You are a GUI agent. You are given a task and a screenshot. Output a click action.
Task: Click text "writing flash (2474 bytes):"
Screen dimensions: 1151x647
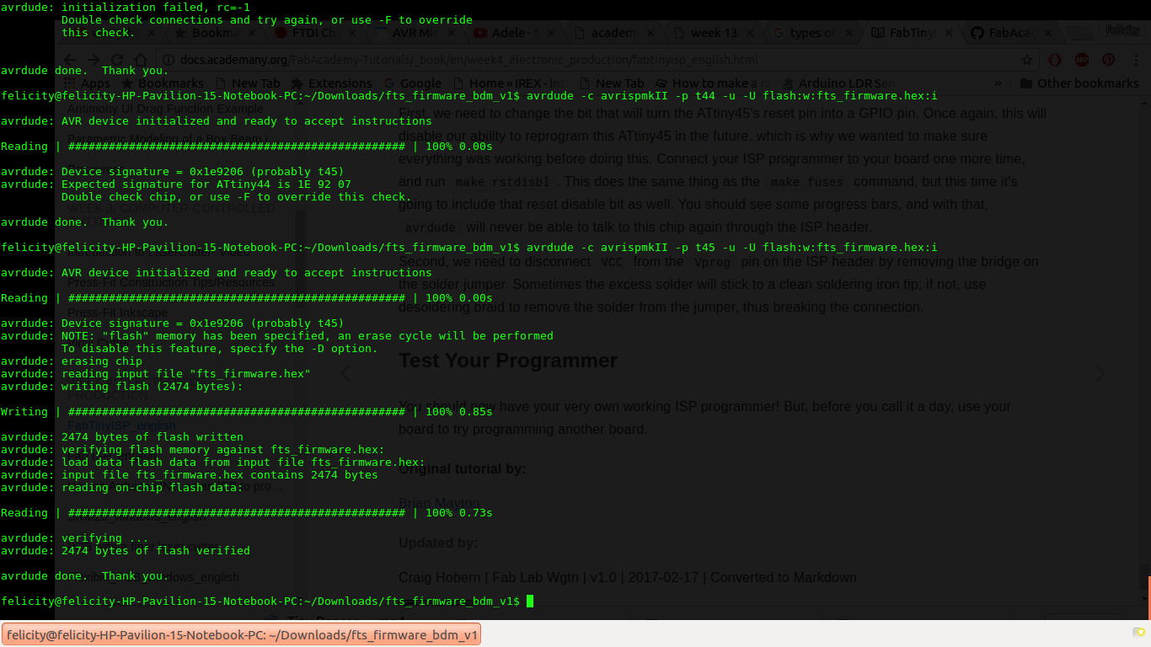click(153, 386)
